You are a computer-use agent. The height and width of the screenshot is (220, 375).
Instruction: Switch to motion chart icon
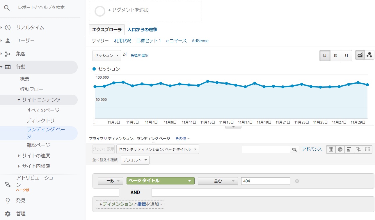click(x=369, y=55)
